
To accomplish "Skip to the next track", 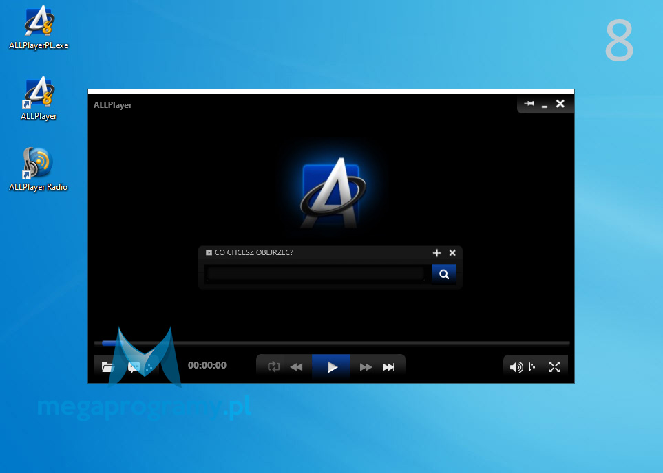I will point(388,367).
